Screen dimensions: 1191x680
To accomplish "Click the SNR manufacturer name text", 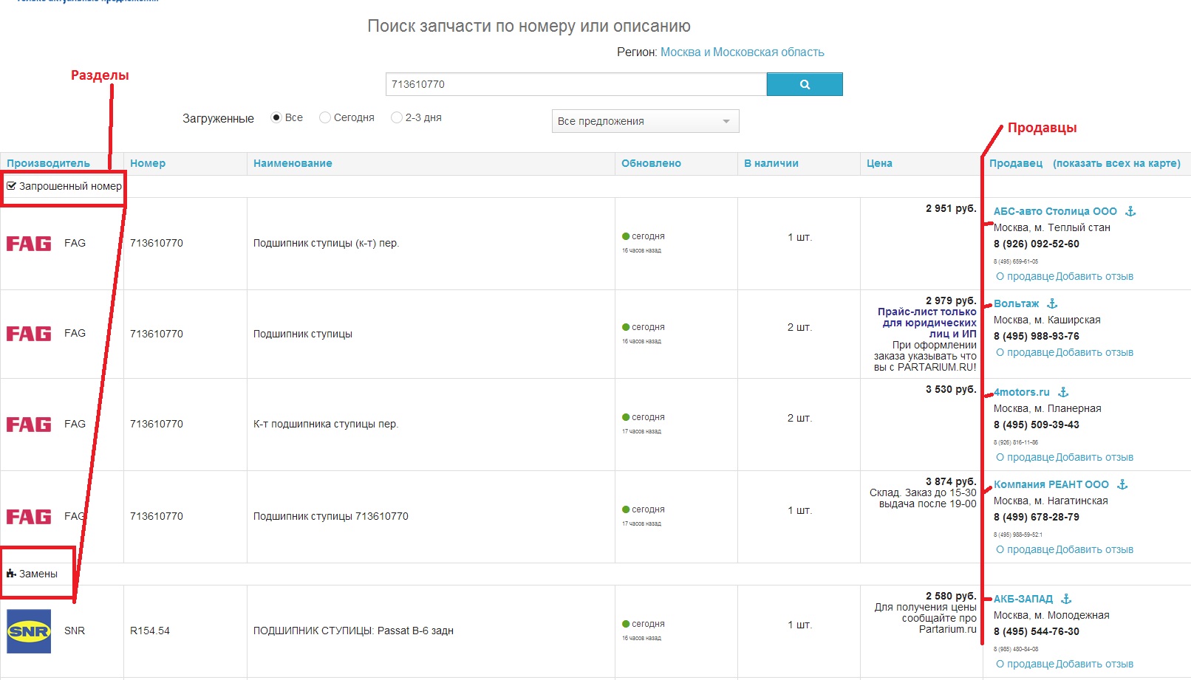I will pyautogui.click(x=75, y=631).
